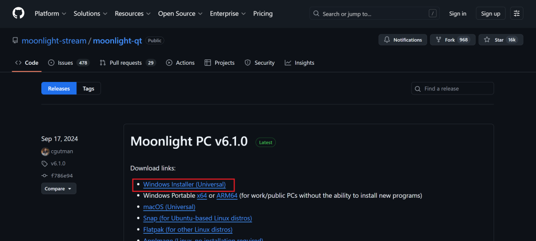Screen dimensions: 536x241
Task: Open the Compare dropdown
Action: tap(59, 188)
